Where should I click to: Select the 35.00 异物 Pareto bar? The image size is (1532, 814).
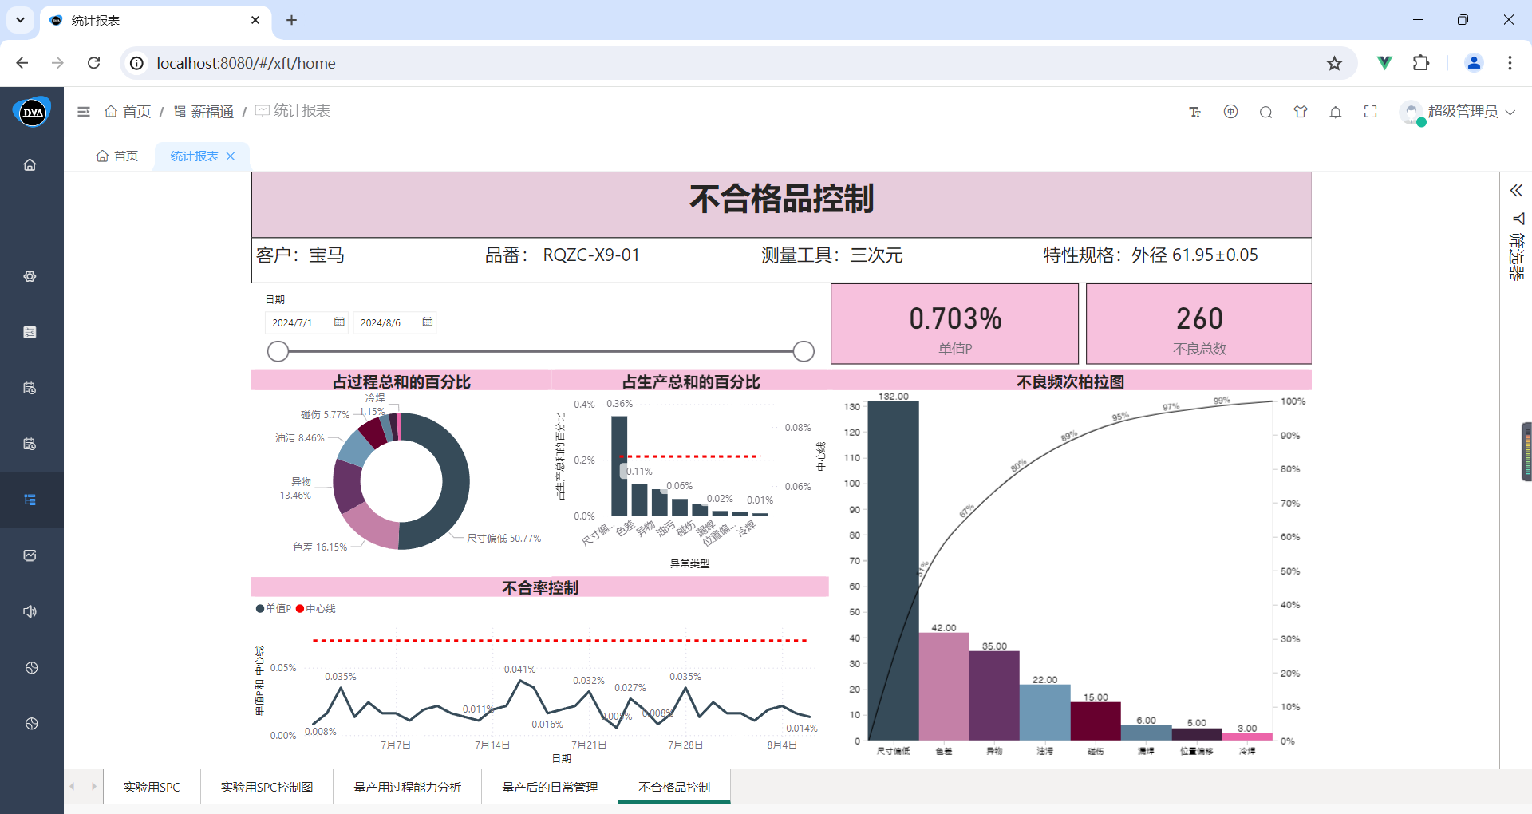point(994,696)
